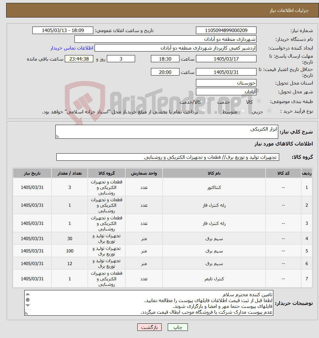Click the remaining time field 23:44:38

79,59
